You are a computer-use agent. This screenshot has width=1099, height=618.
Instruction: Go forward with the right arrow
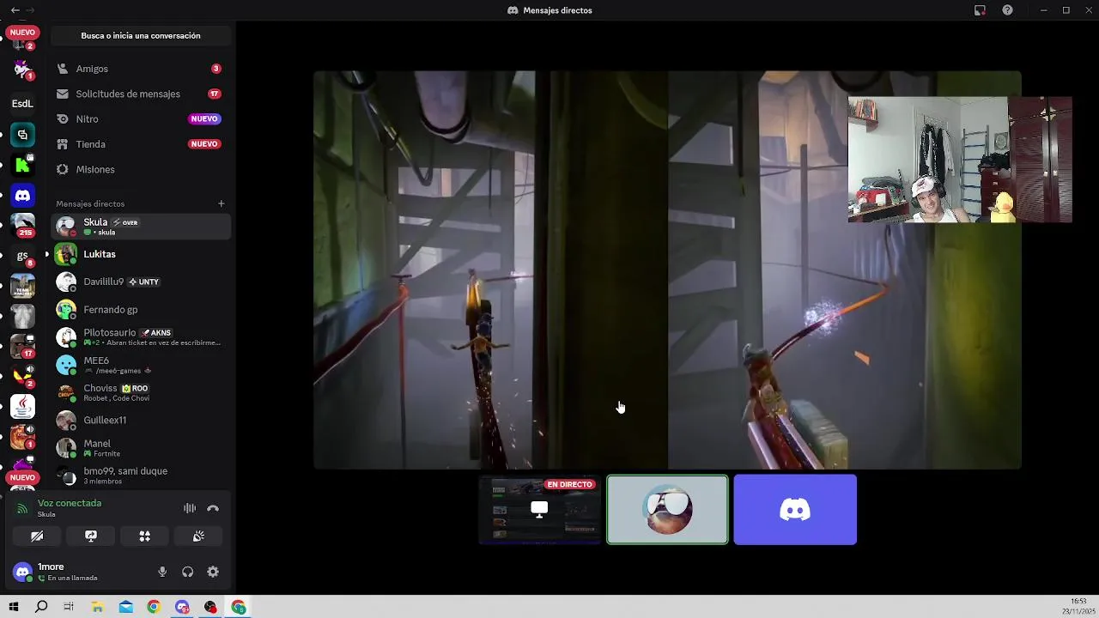point(31,10)
